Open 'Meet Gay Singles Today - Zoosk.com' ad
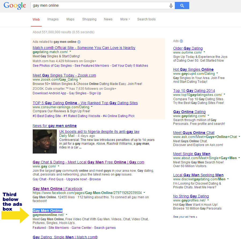241x239 pixels. (x=64, y=75)
